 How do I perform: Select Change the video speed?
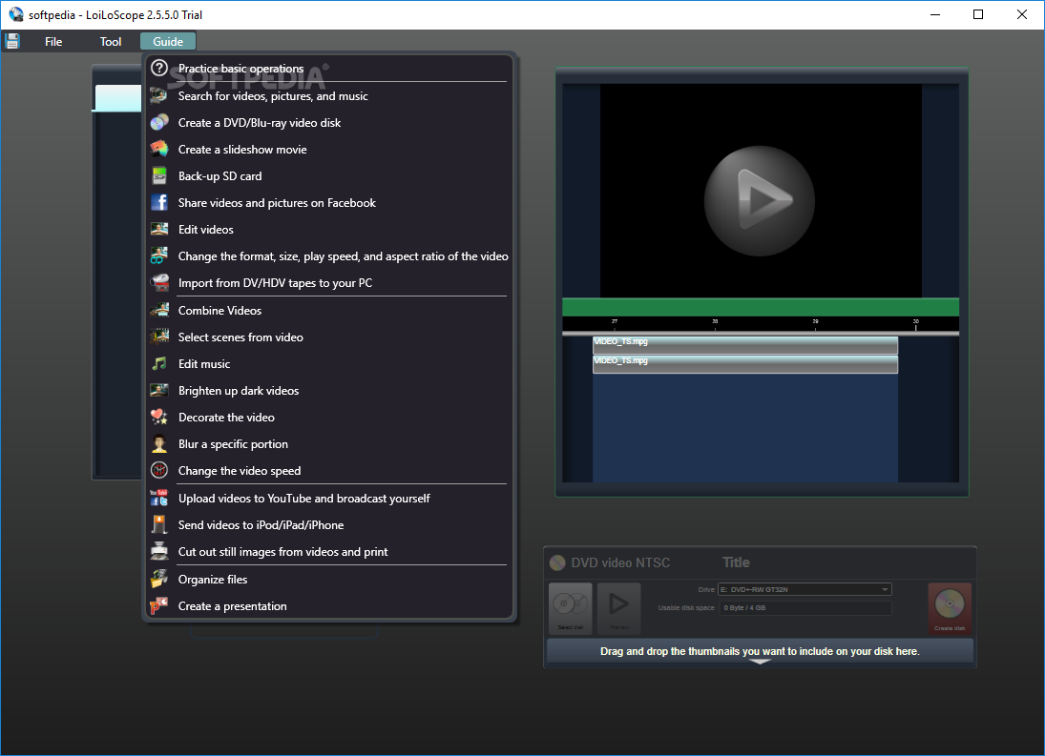click(240, 471)
